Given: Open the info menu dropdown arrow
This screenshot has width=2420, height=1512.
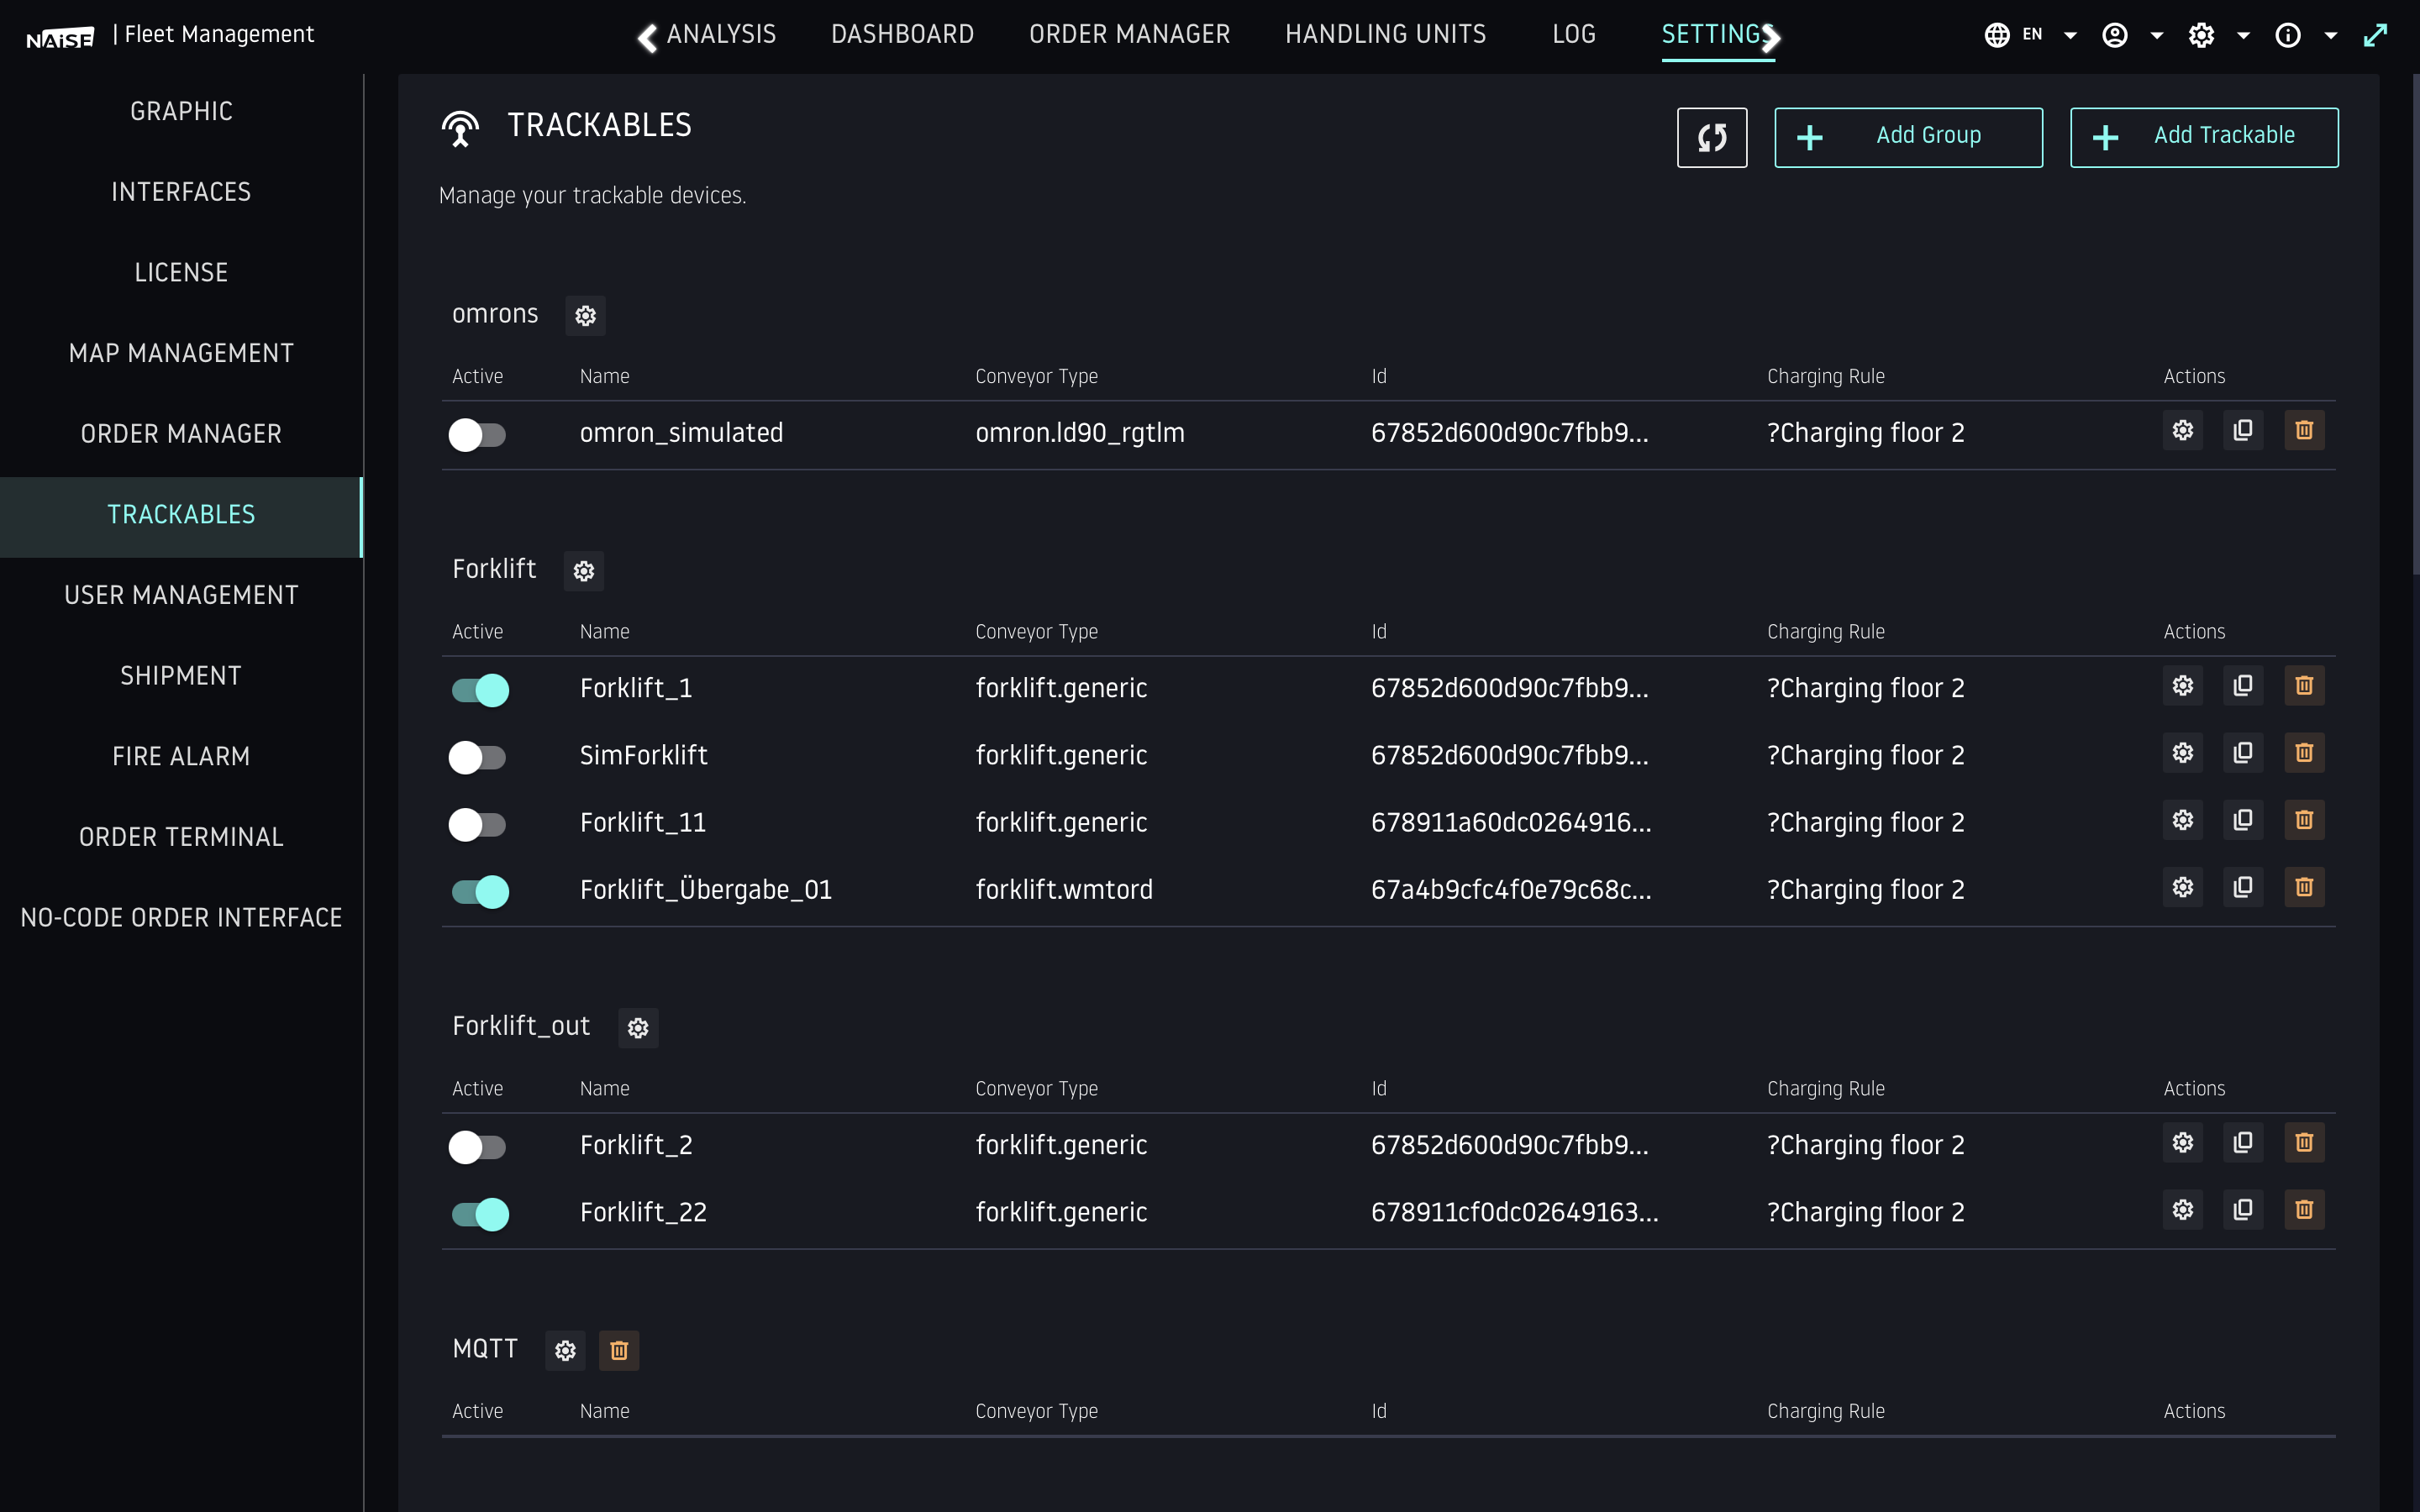Looking at the screenshot, I should click(x=2331, y=36).
